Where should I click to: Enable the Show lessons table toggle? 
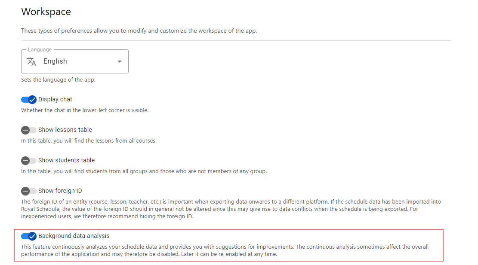click(29, 130)
